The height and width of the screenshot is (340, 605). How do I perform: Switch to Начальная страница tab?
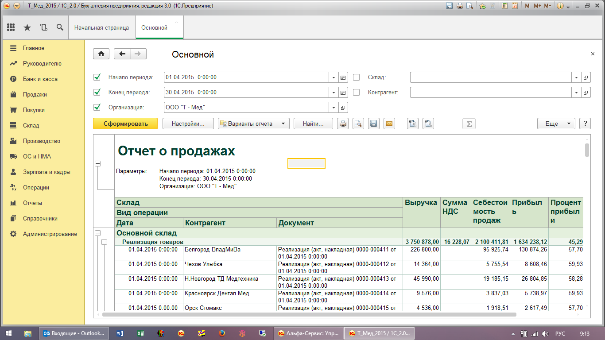[x=101, y=27]
